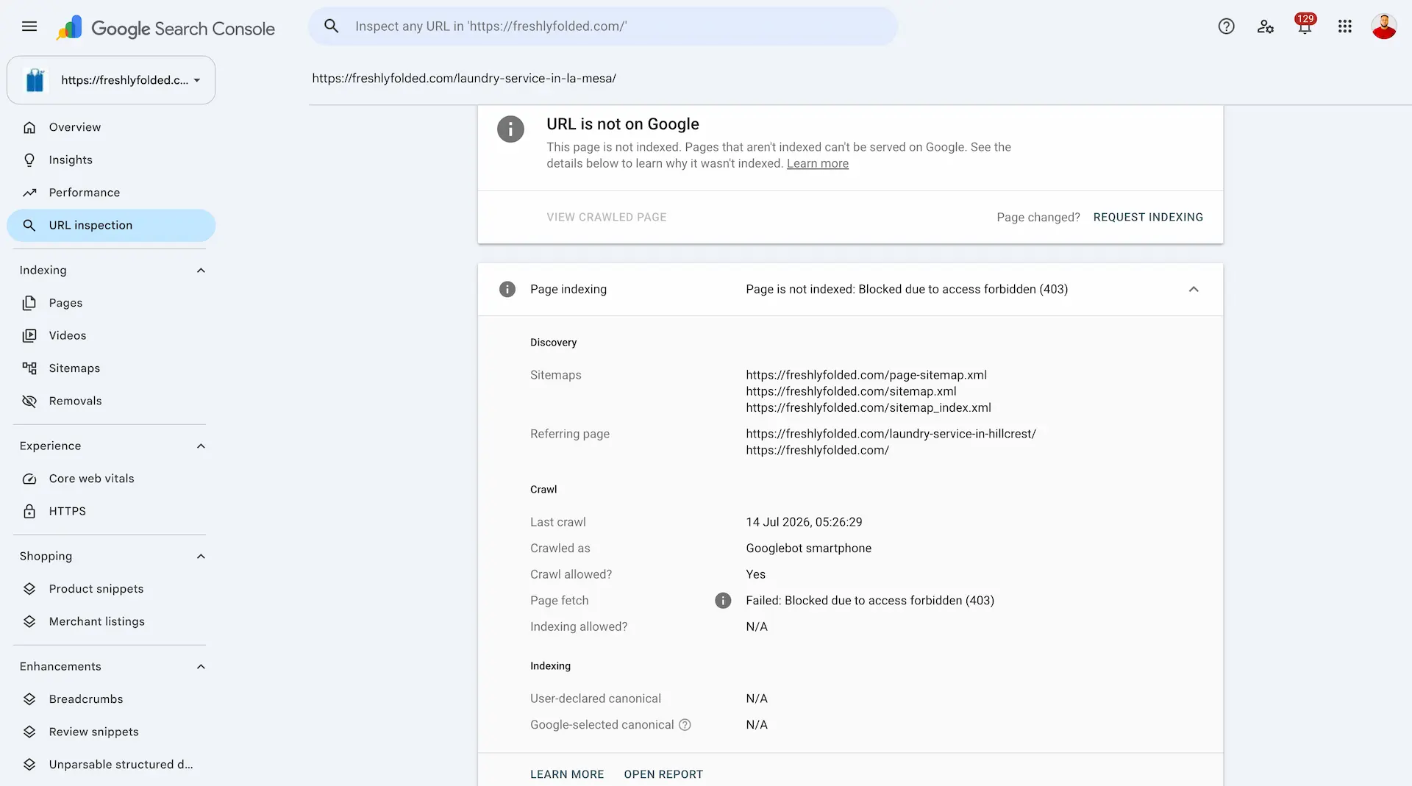The height and width of the screenshot is (786, 1412).
Task: Open the Sitemaps page
Action: [111, 368]
